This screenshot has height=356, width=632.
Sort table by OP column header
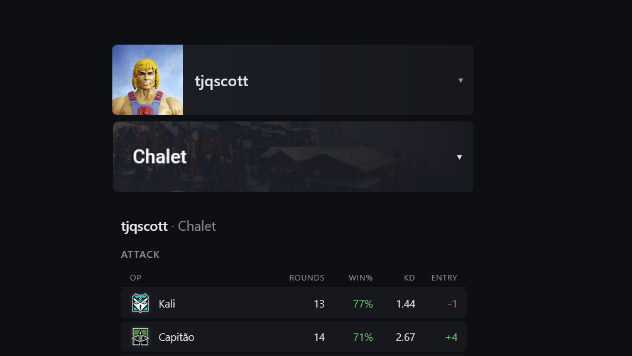(136, 278)
